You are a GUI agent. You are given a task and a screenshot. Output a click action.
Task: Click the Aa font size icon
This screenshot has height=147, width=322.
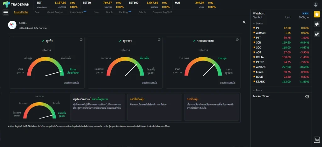coord(317,140)
